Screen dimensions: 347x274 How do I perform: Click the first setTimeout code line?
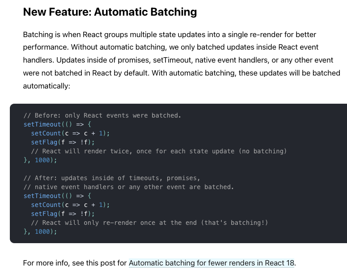tap(57, 124)
